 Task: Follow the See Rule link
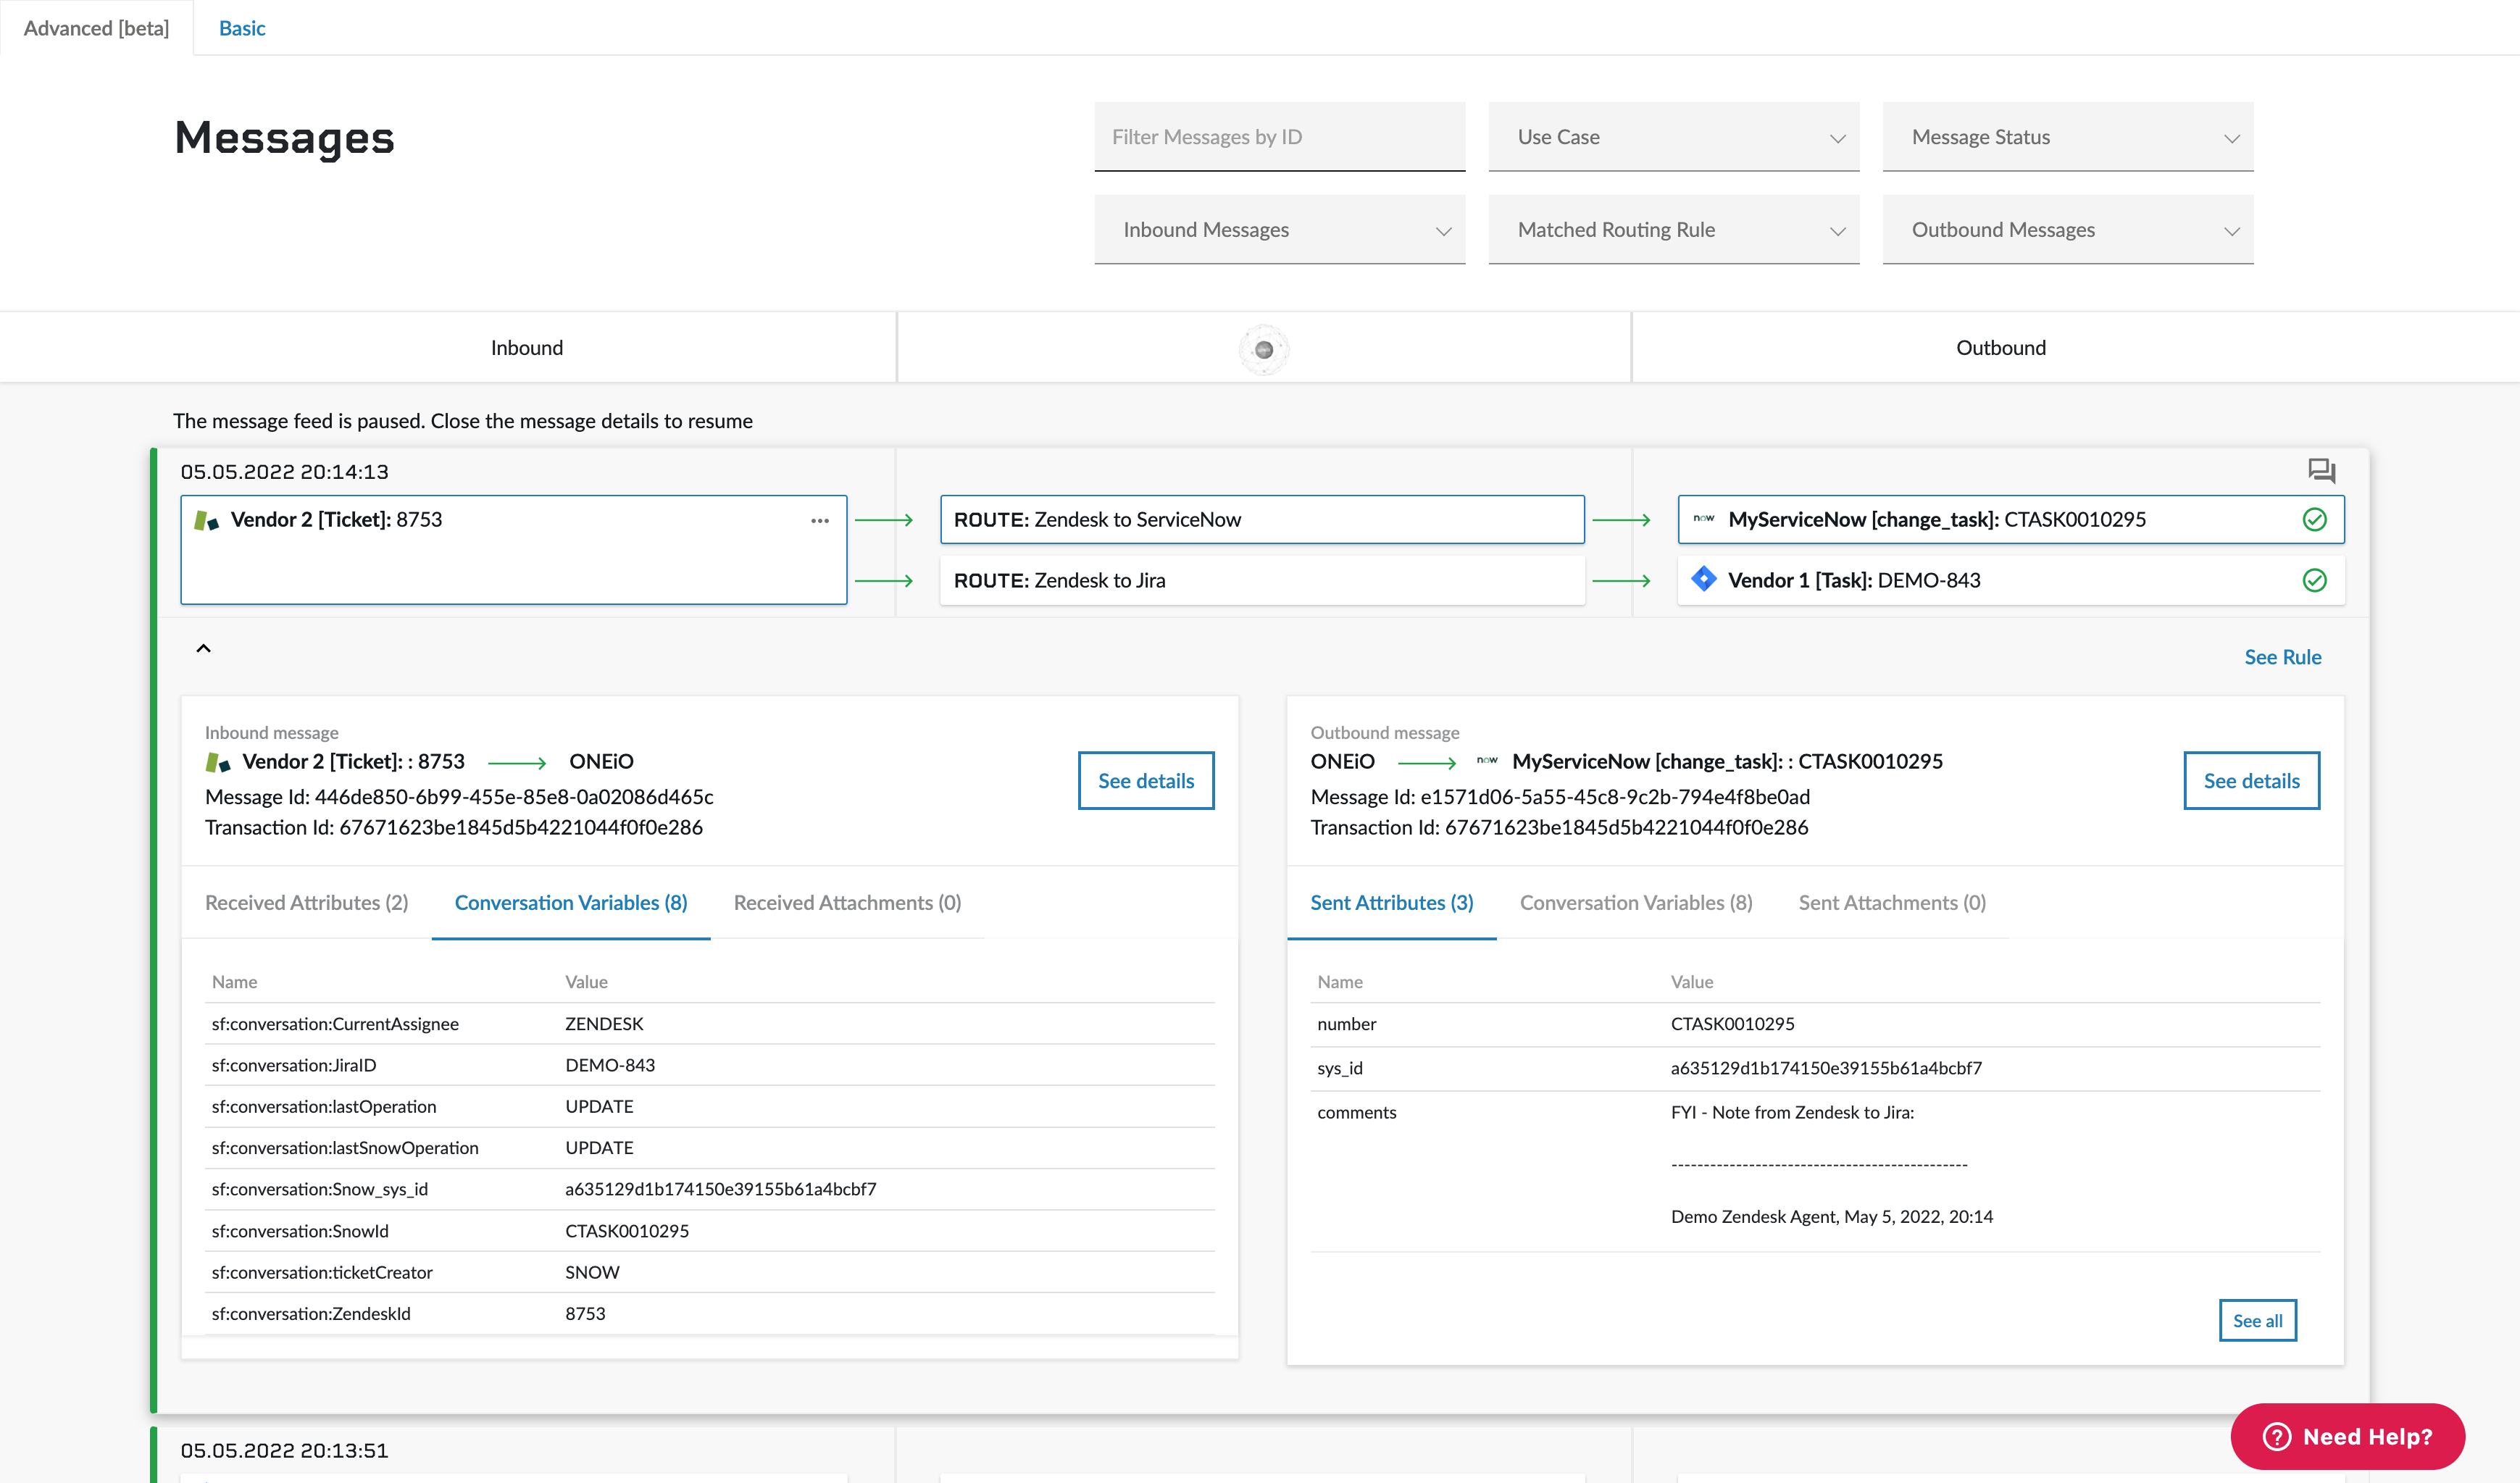click(x=2282, y=657)
